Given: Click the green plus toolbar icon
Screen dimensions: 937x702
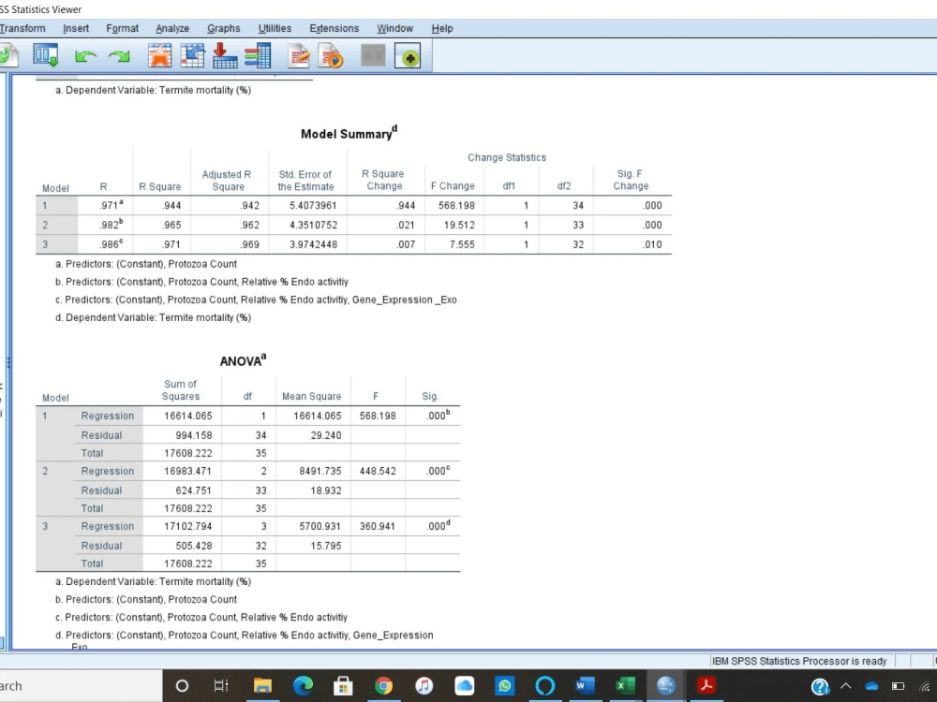Looking at the screenshot, I should point(408,56).
